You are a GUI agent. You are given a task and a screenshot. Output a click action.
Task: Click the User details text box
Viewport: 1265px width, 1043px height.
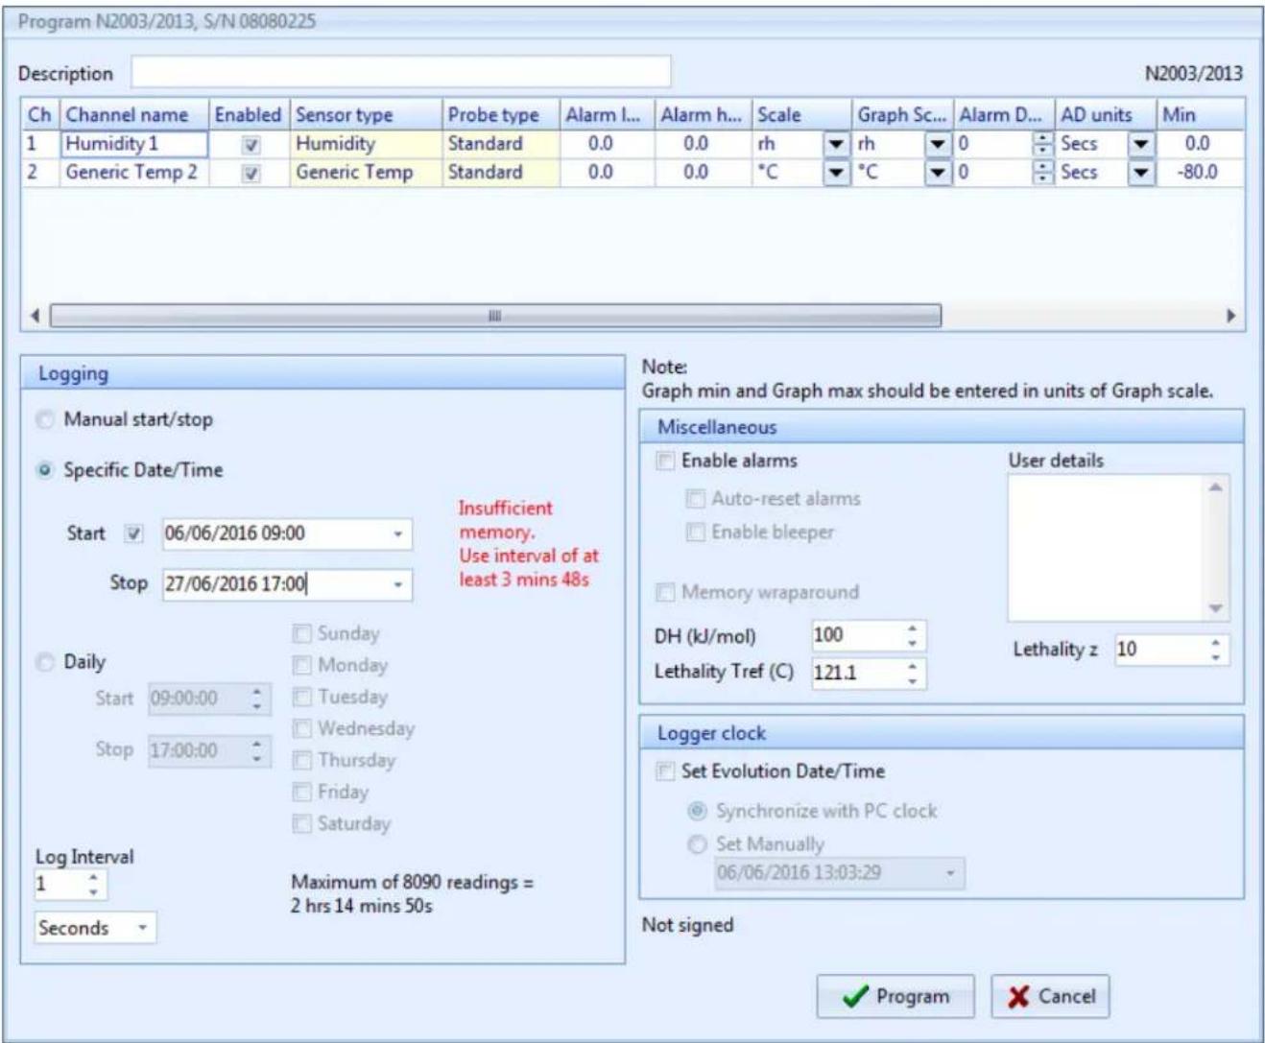point(1107,549)
